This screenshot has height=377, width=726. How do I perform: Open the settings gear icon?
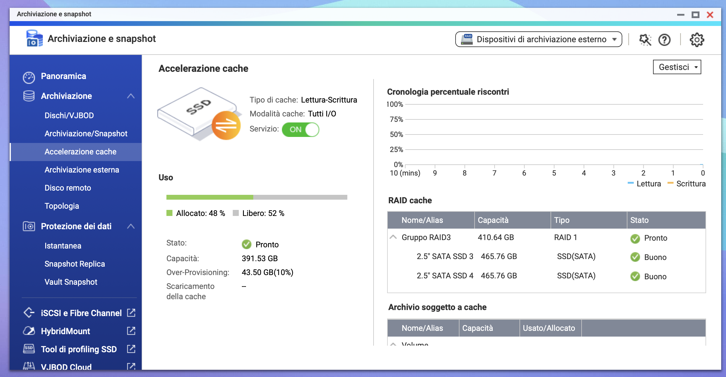coord(697,40)
